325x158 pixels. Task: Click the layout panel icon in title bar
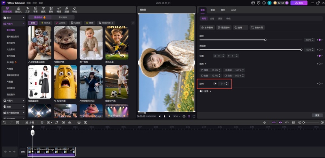pos(253,3)
